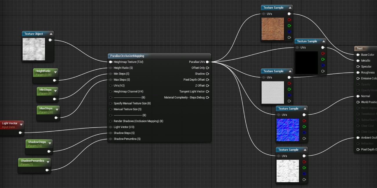Click the alpha output pin on blue noise Texture Sample
This screenshot has height=188, width=377.
pyautogui.click(x=304, y=138)
